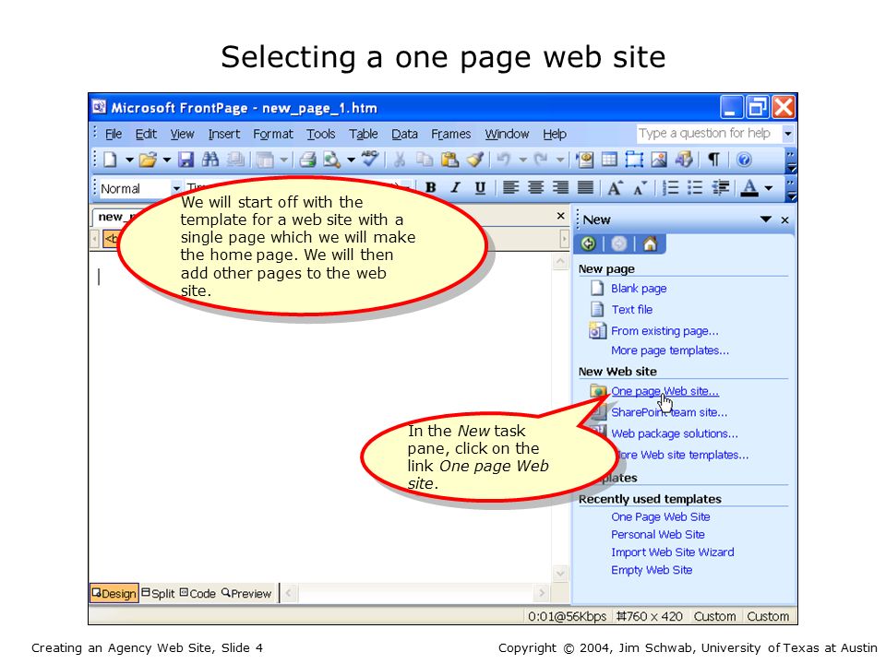Click the Type a question for help box
Screen dimensions: 886x664
(x=709, y=134)
